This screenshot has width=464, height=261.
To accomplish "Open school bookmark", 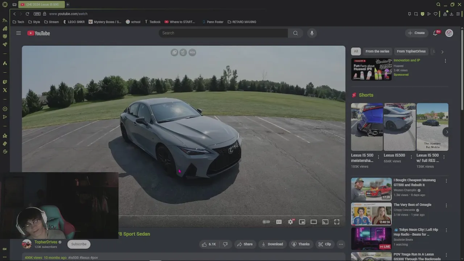I will pyautogui.click(x=133, y=22).
